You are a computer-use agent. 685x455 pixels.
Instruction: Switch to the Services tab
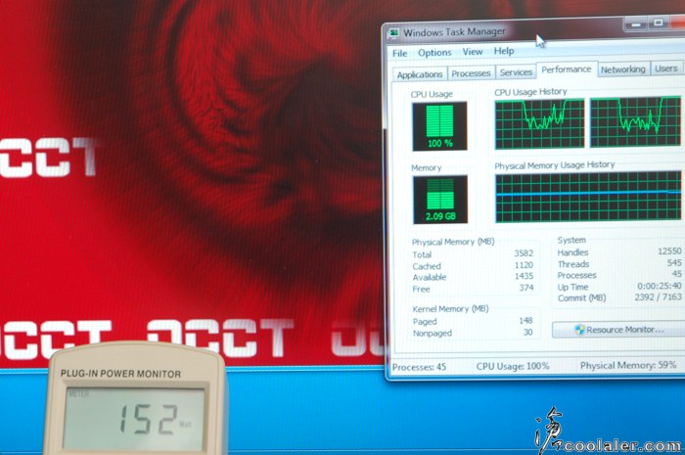[516, 72]
